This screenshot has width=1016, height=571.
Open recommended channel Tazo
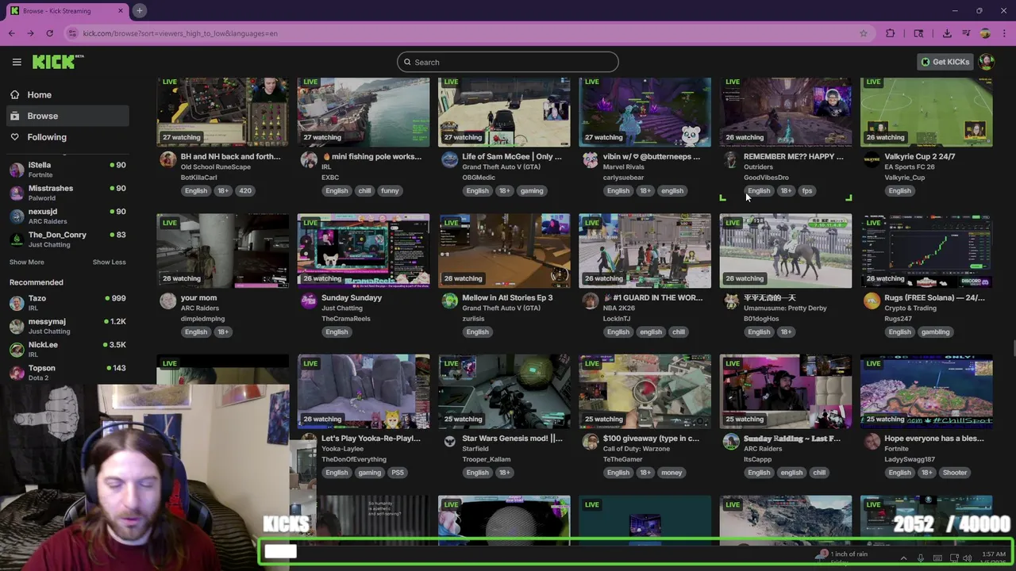67,303
